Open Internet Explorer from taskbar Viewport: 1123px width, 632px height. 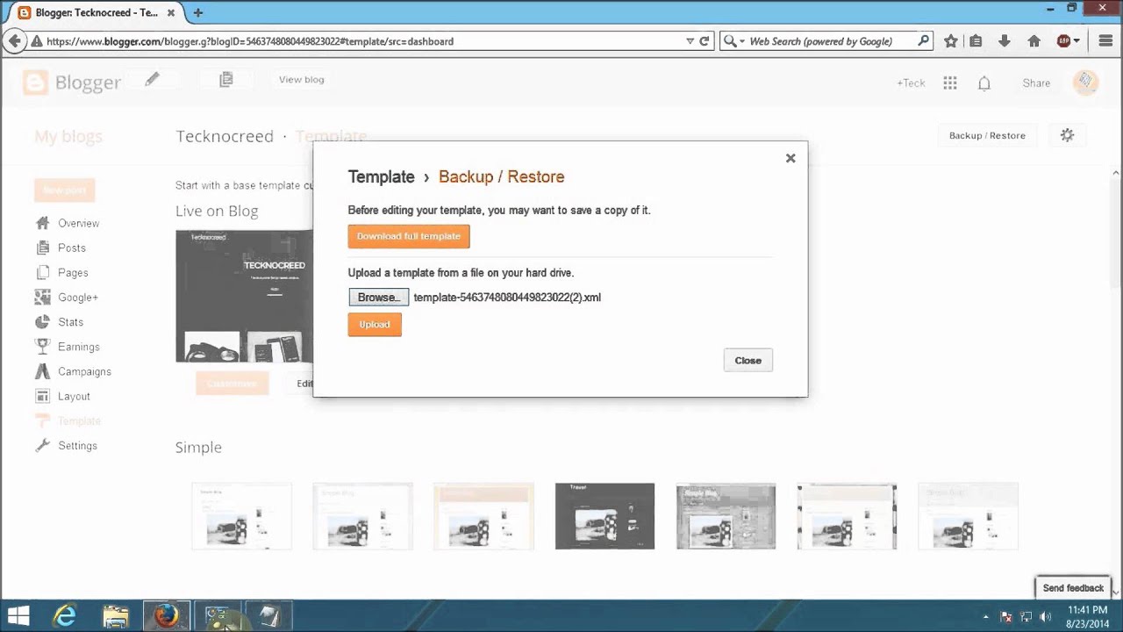coord(64,616)
